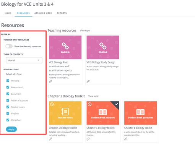Switch to the Reports tab
195x149 pixels.
coord(62,13)
